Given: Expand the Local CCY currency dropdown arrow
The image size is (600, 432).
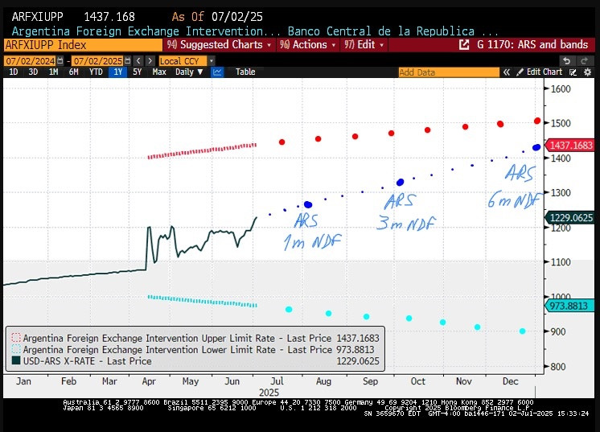Looking at the screenshot, I should point(212,61).
